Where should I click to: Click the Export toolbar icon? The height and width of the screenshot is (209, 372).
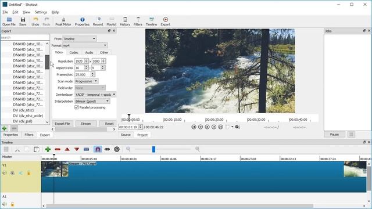coord(166,21)
